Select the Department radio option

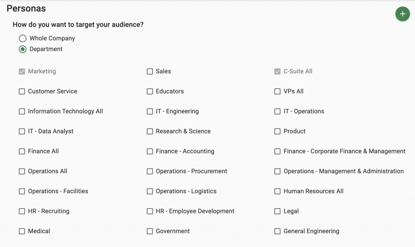pyautogui.click(x=23, y=49)
